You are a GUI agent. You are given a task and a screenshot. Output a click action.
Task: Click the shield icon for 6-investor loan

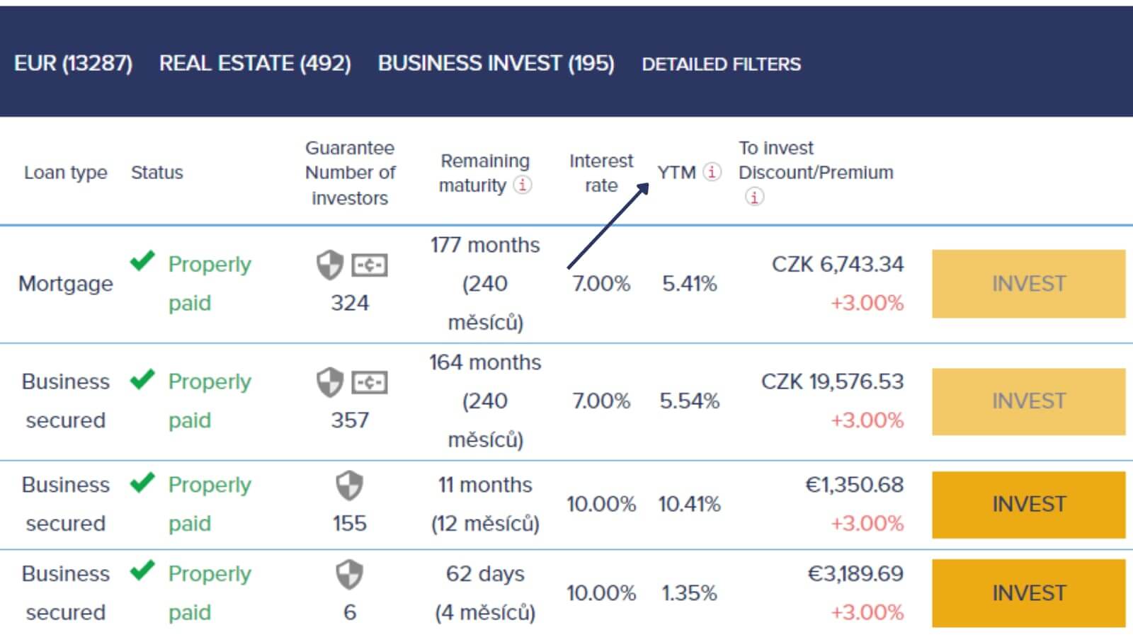pyautogui.click(x=349, y=574)
